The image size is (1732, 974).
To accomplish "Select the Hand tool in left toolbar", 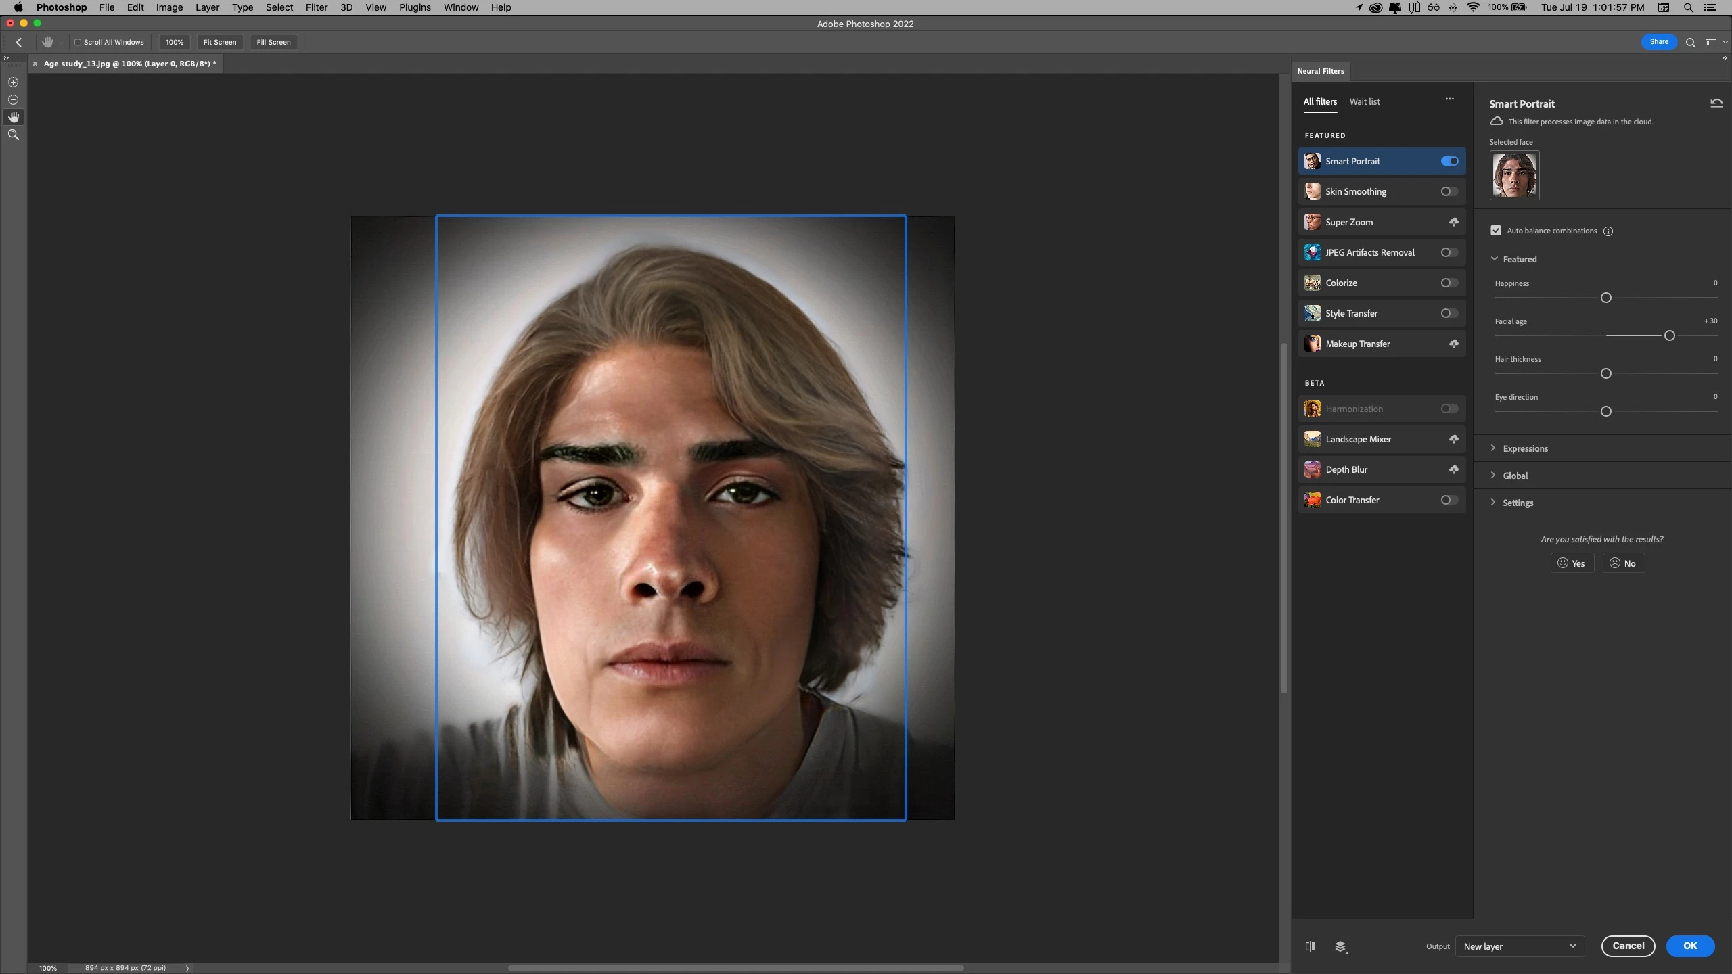I will coord(13,117).
